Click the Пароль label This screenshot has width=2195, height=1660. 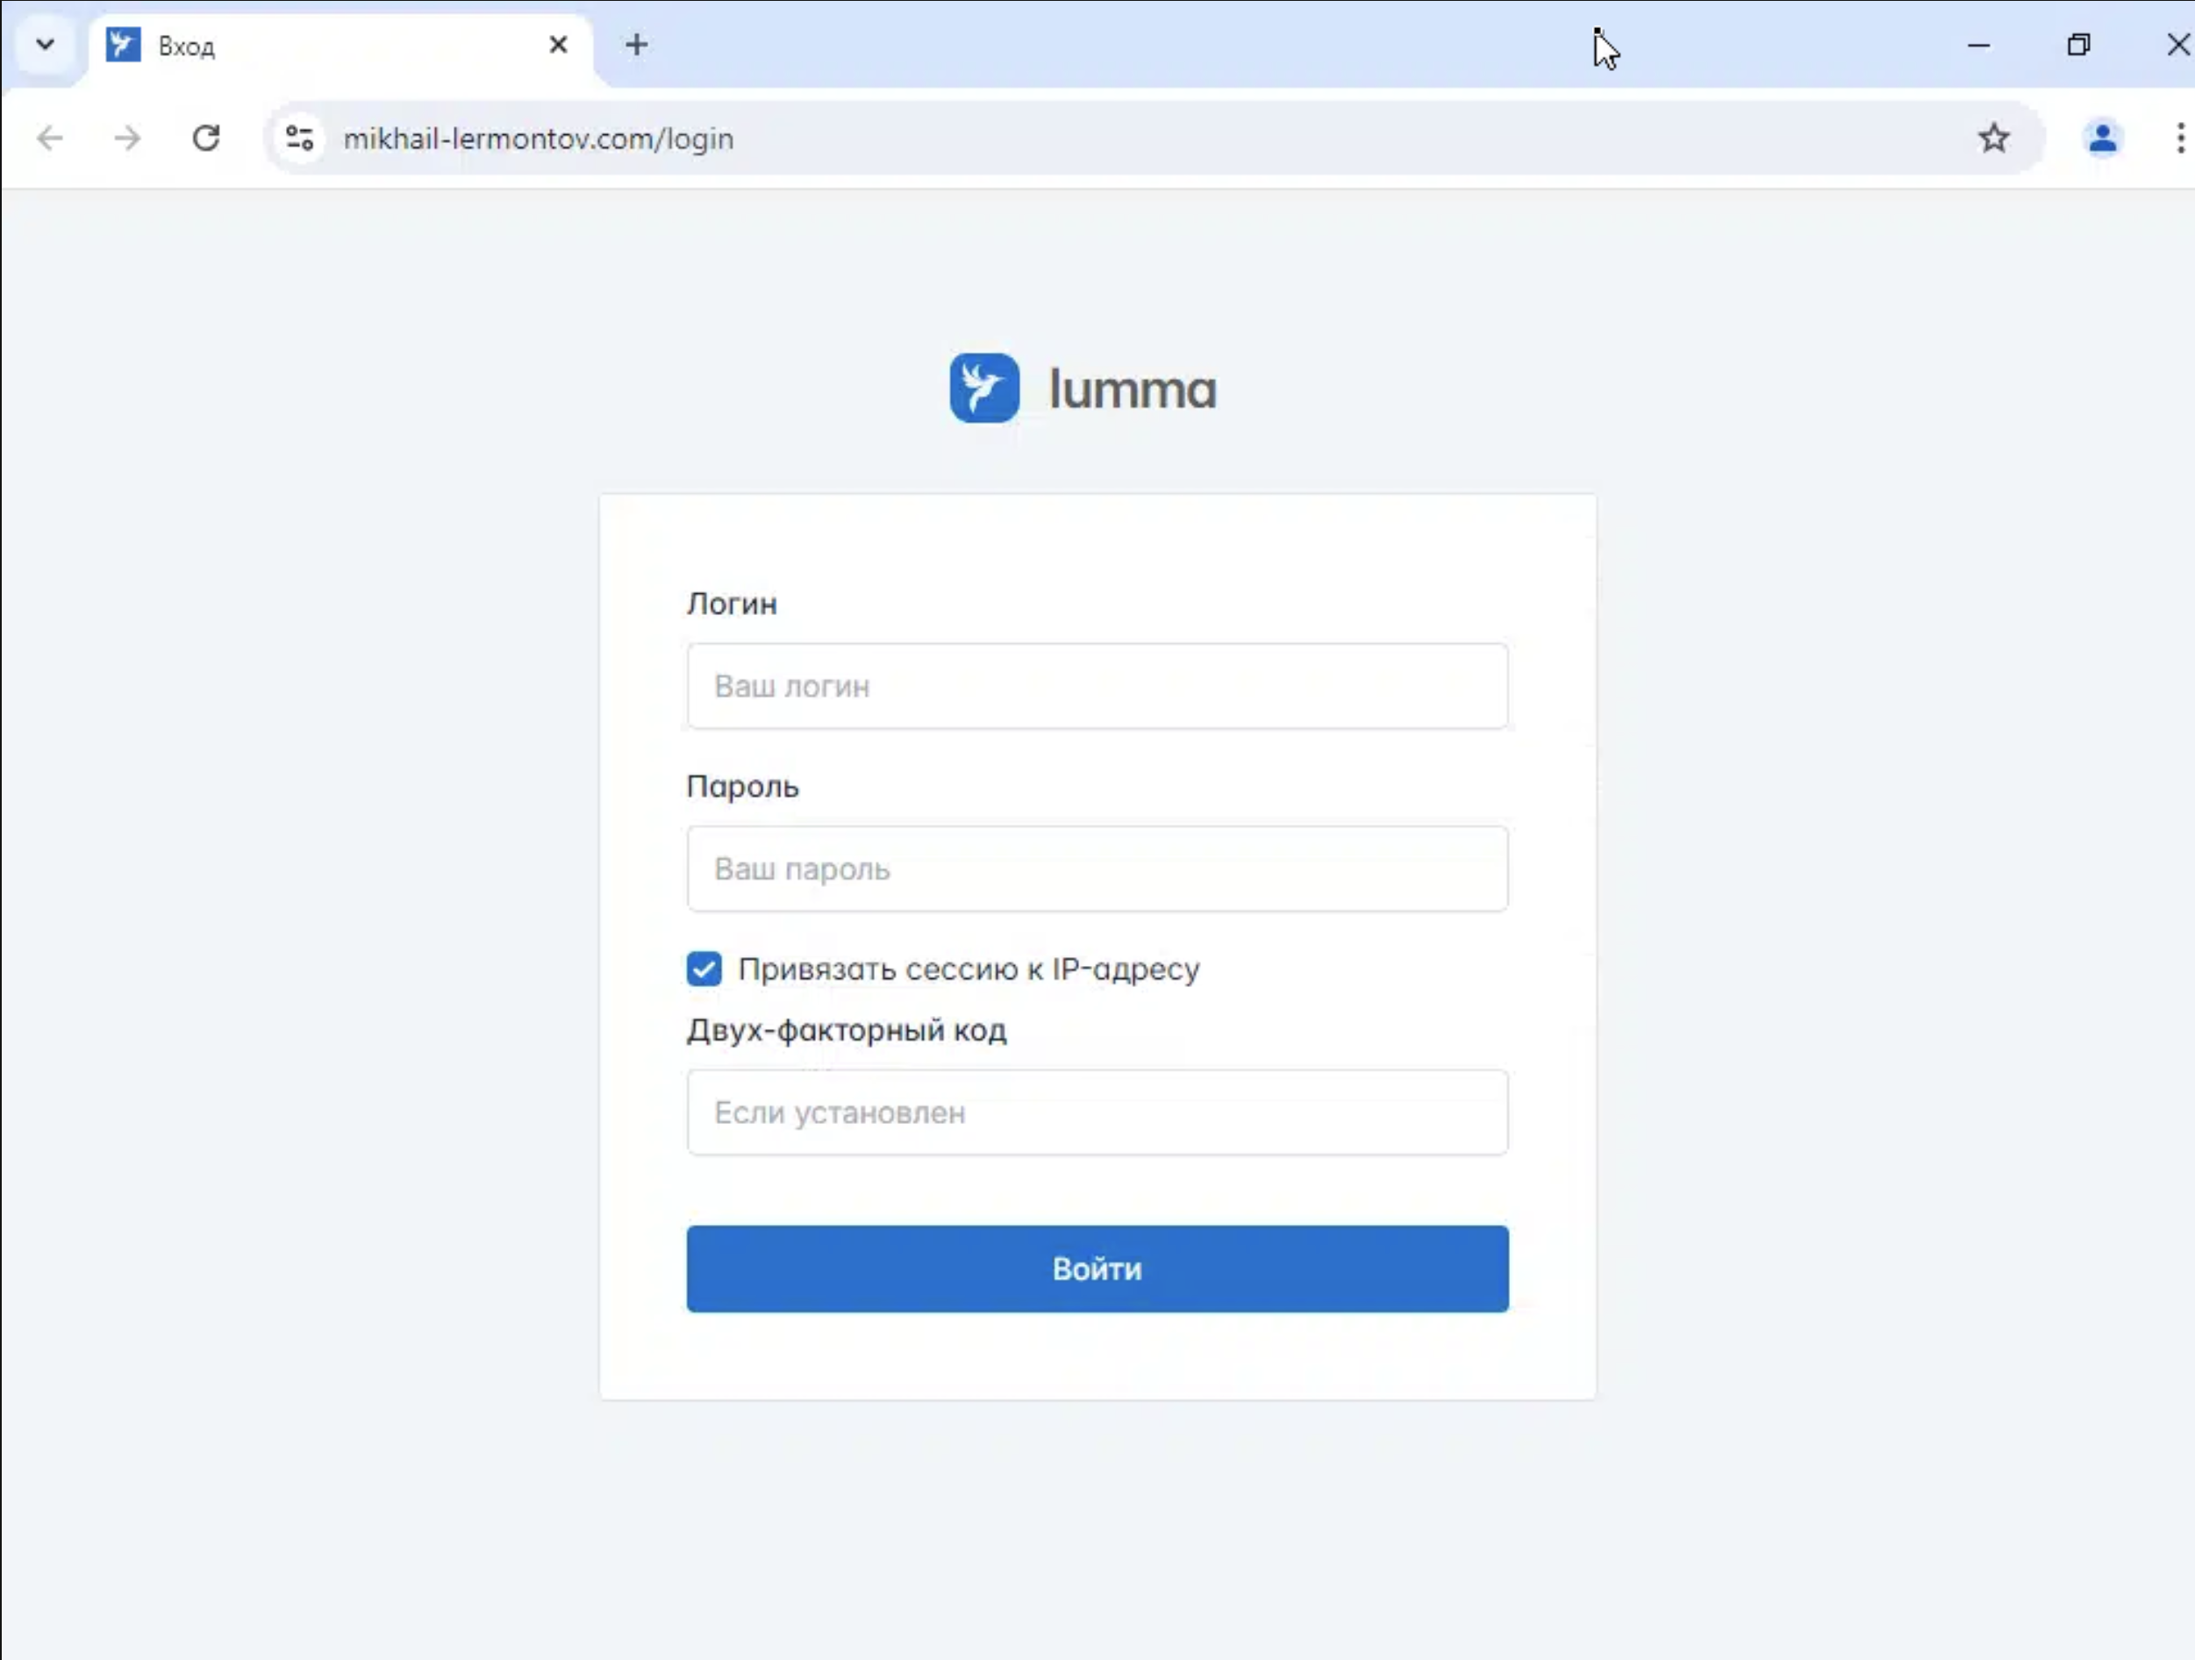click(742, 786)
